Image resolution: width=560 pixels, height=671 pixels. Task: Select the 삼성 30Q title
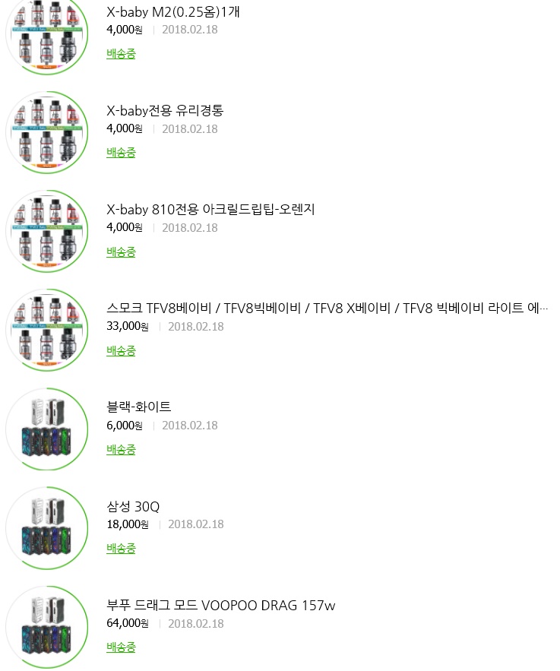click(x=133, y=507)
